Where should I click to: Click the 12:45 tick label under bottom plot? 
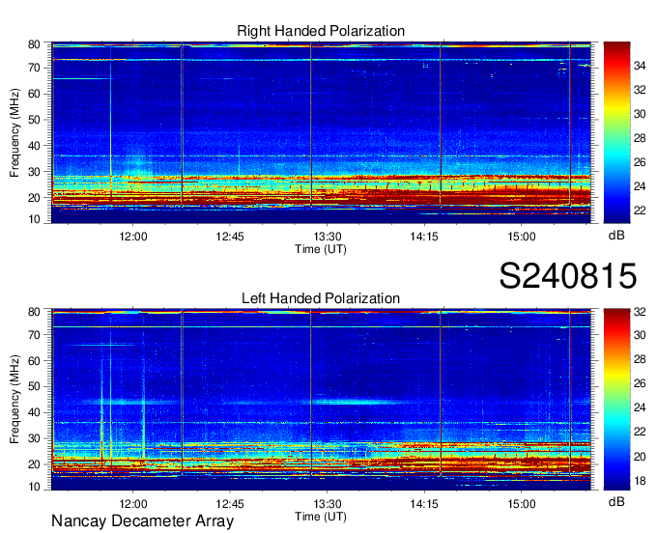pyautogui.click(x=230, y=504)
